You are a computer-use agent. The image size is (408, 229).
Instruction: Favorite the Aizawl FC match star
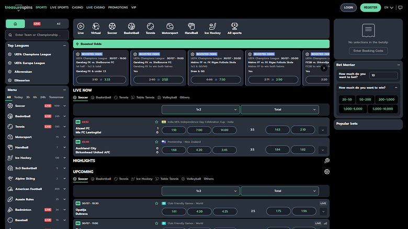point(156,122)
